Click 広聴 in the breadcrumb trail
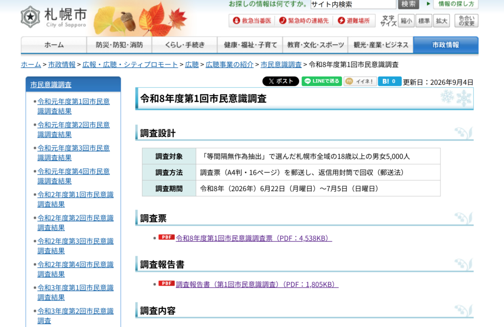The height and width of the screenshot is (327, 504). tap(192, 64)
